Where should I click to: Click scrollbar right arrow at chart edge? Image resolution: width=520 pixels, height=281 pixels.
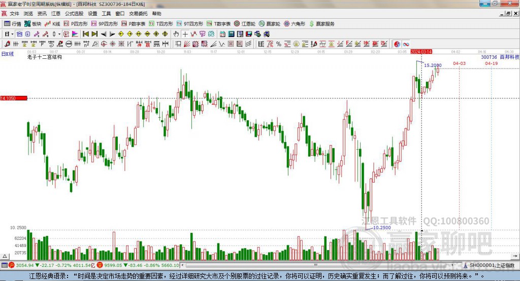(x=515, y=256)
